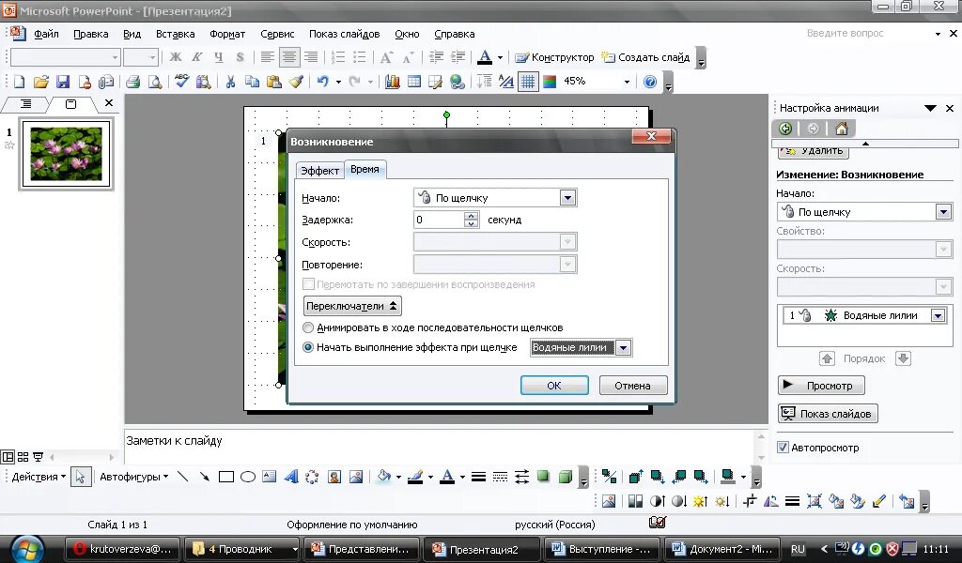Open Help with the question mark icon

pos(650,82)
